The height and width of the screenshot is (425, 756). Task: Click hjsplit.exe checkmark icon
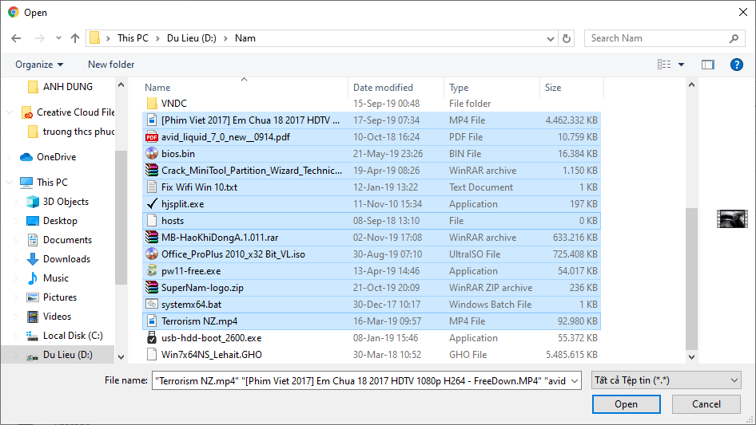point(152,204)
